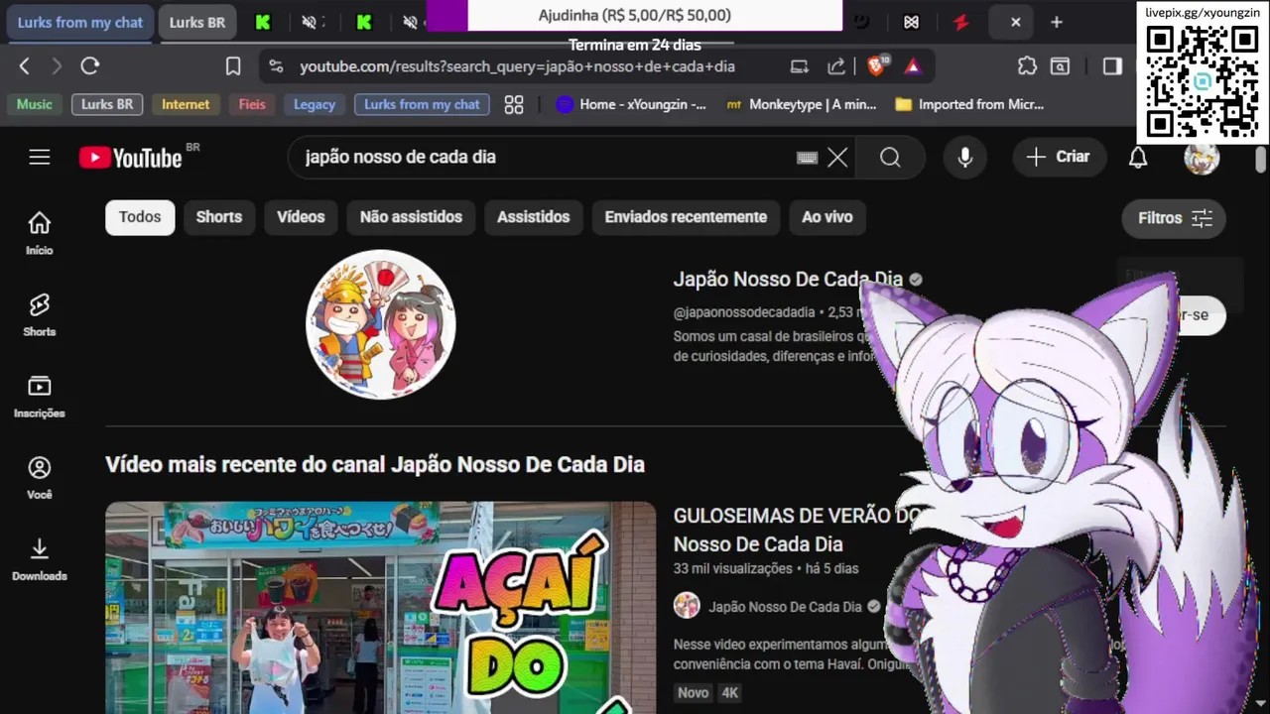Start voice search with the microphone icon

coord(965,157)
